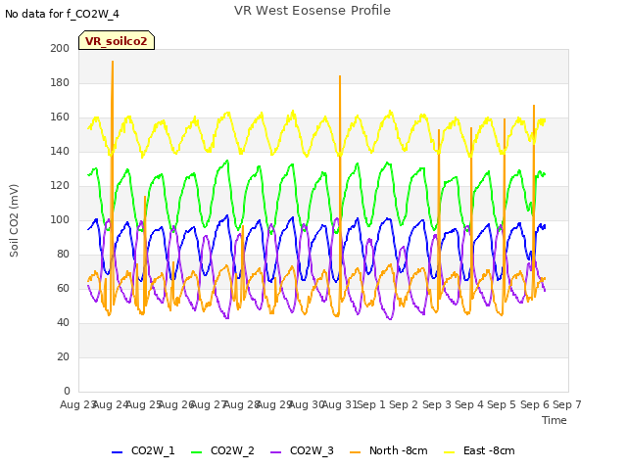Click the 0 y-axis tick label
Viewport: 627px width, 470px height.
[x=67, y=391]
